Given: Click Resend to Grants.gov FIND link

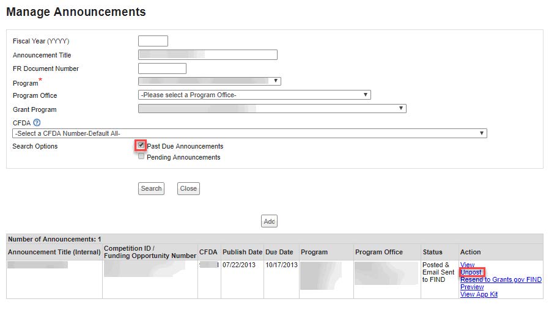Looking at the screenshot, I should tap(501, 280).
